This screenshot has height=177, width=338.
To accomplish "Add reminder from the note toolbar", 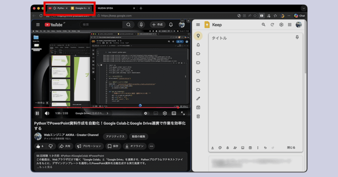I will 227,148.
